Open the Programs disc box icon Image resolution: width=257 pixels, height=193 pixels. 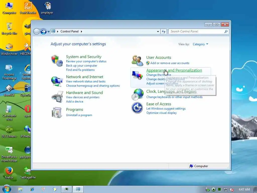[x=57, y=112]
